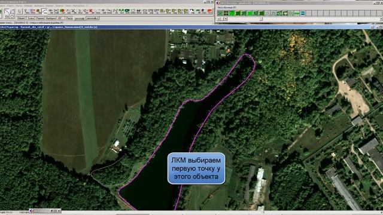The image size is (383, 215).
Task: Open the ? help menu in menu bar
Action: (x=87, y=5)
